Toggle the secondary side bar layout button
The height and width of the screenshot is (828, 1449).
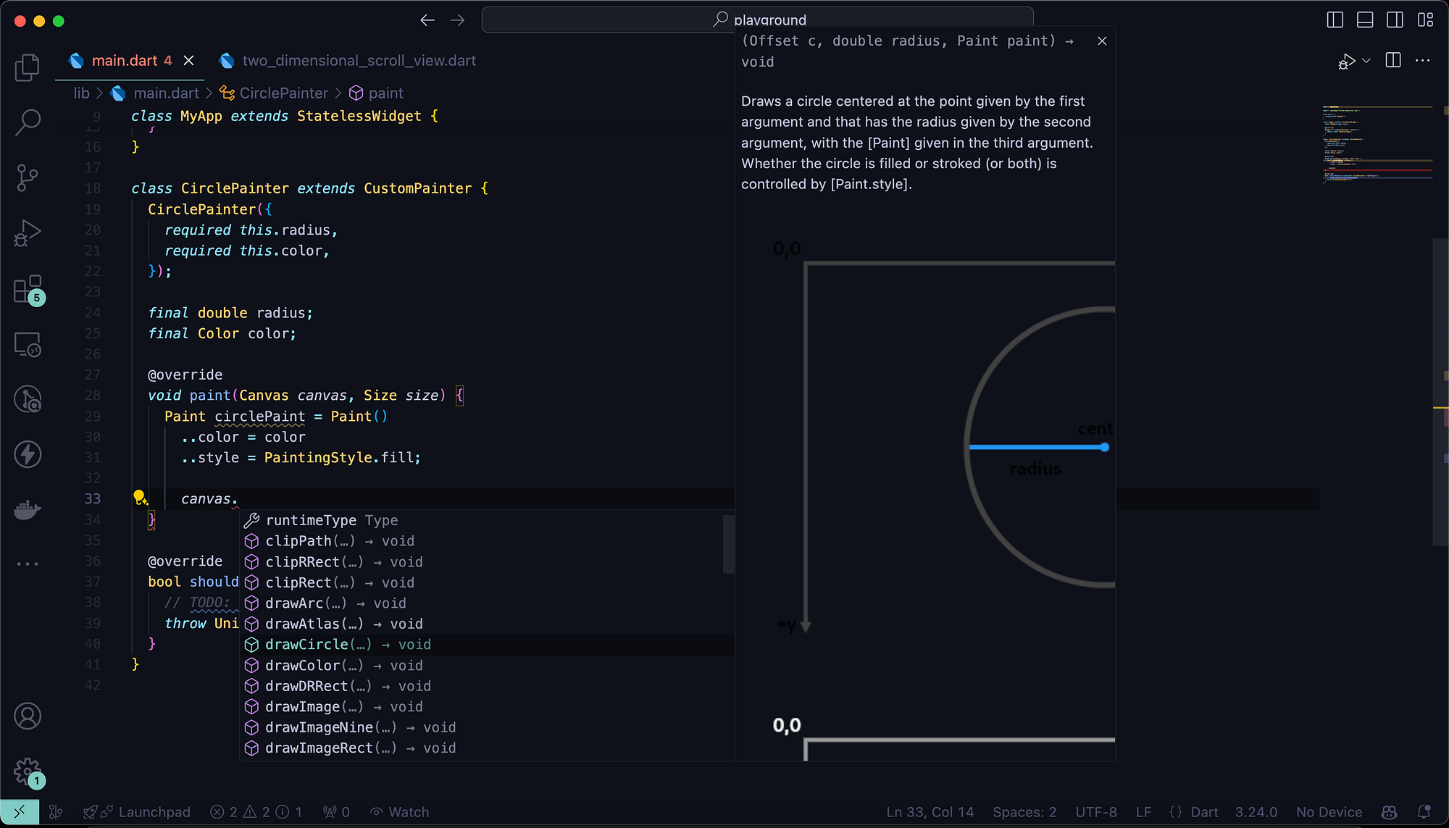coord(1395,20)
